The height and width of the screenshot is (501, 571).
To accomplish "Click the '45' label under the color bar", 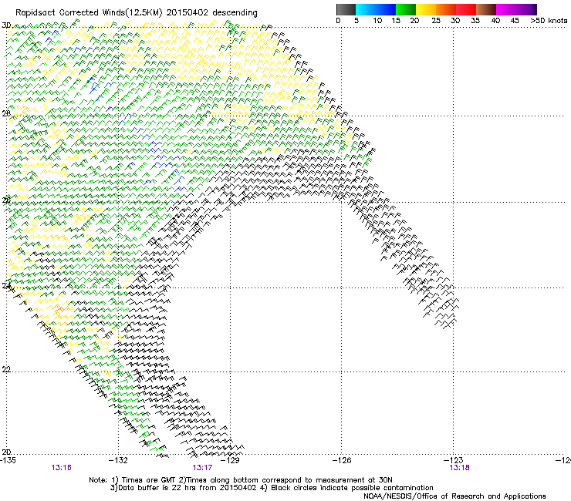I will [x=515, y=21].
